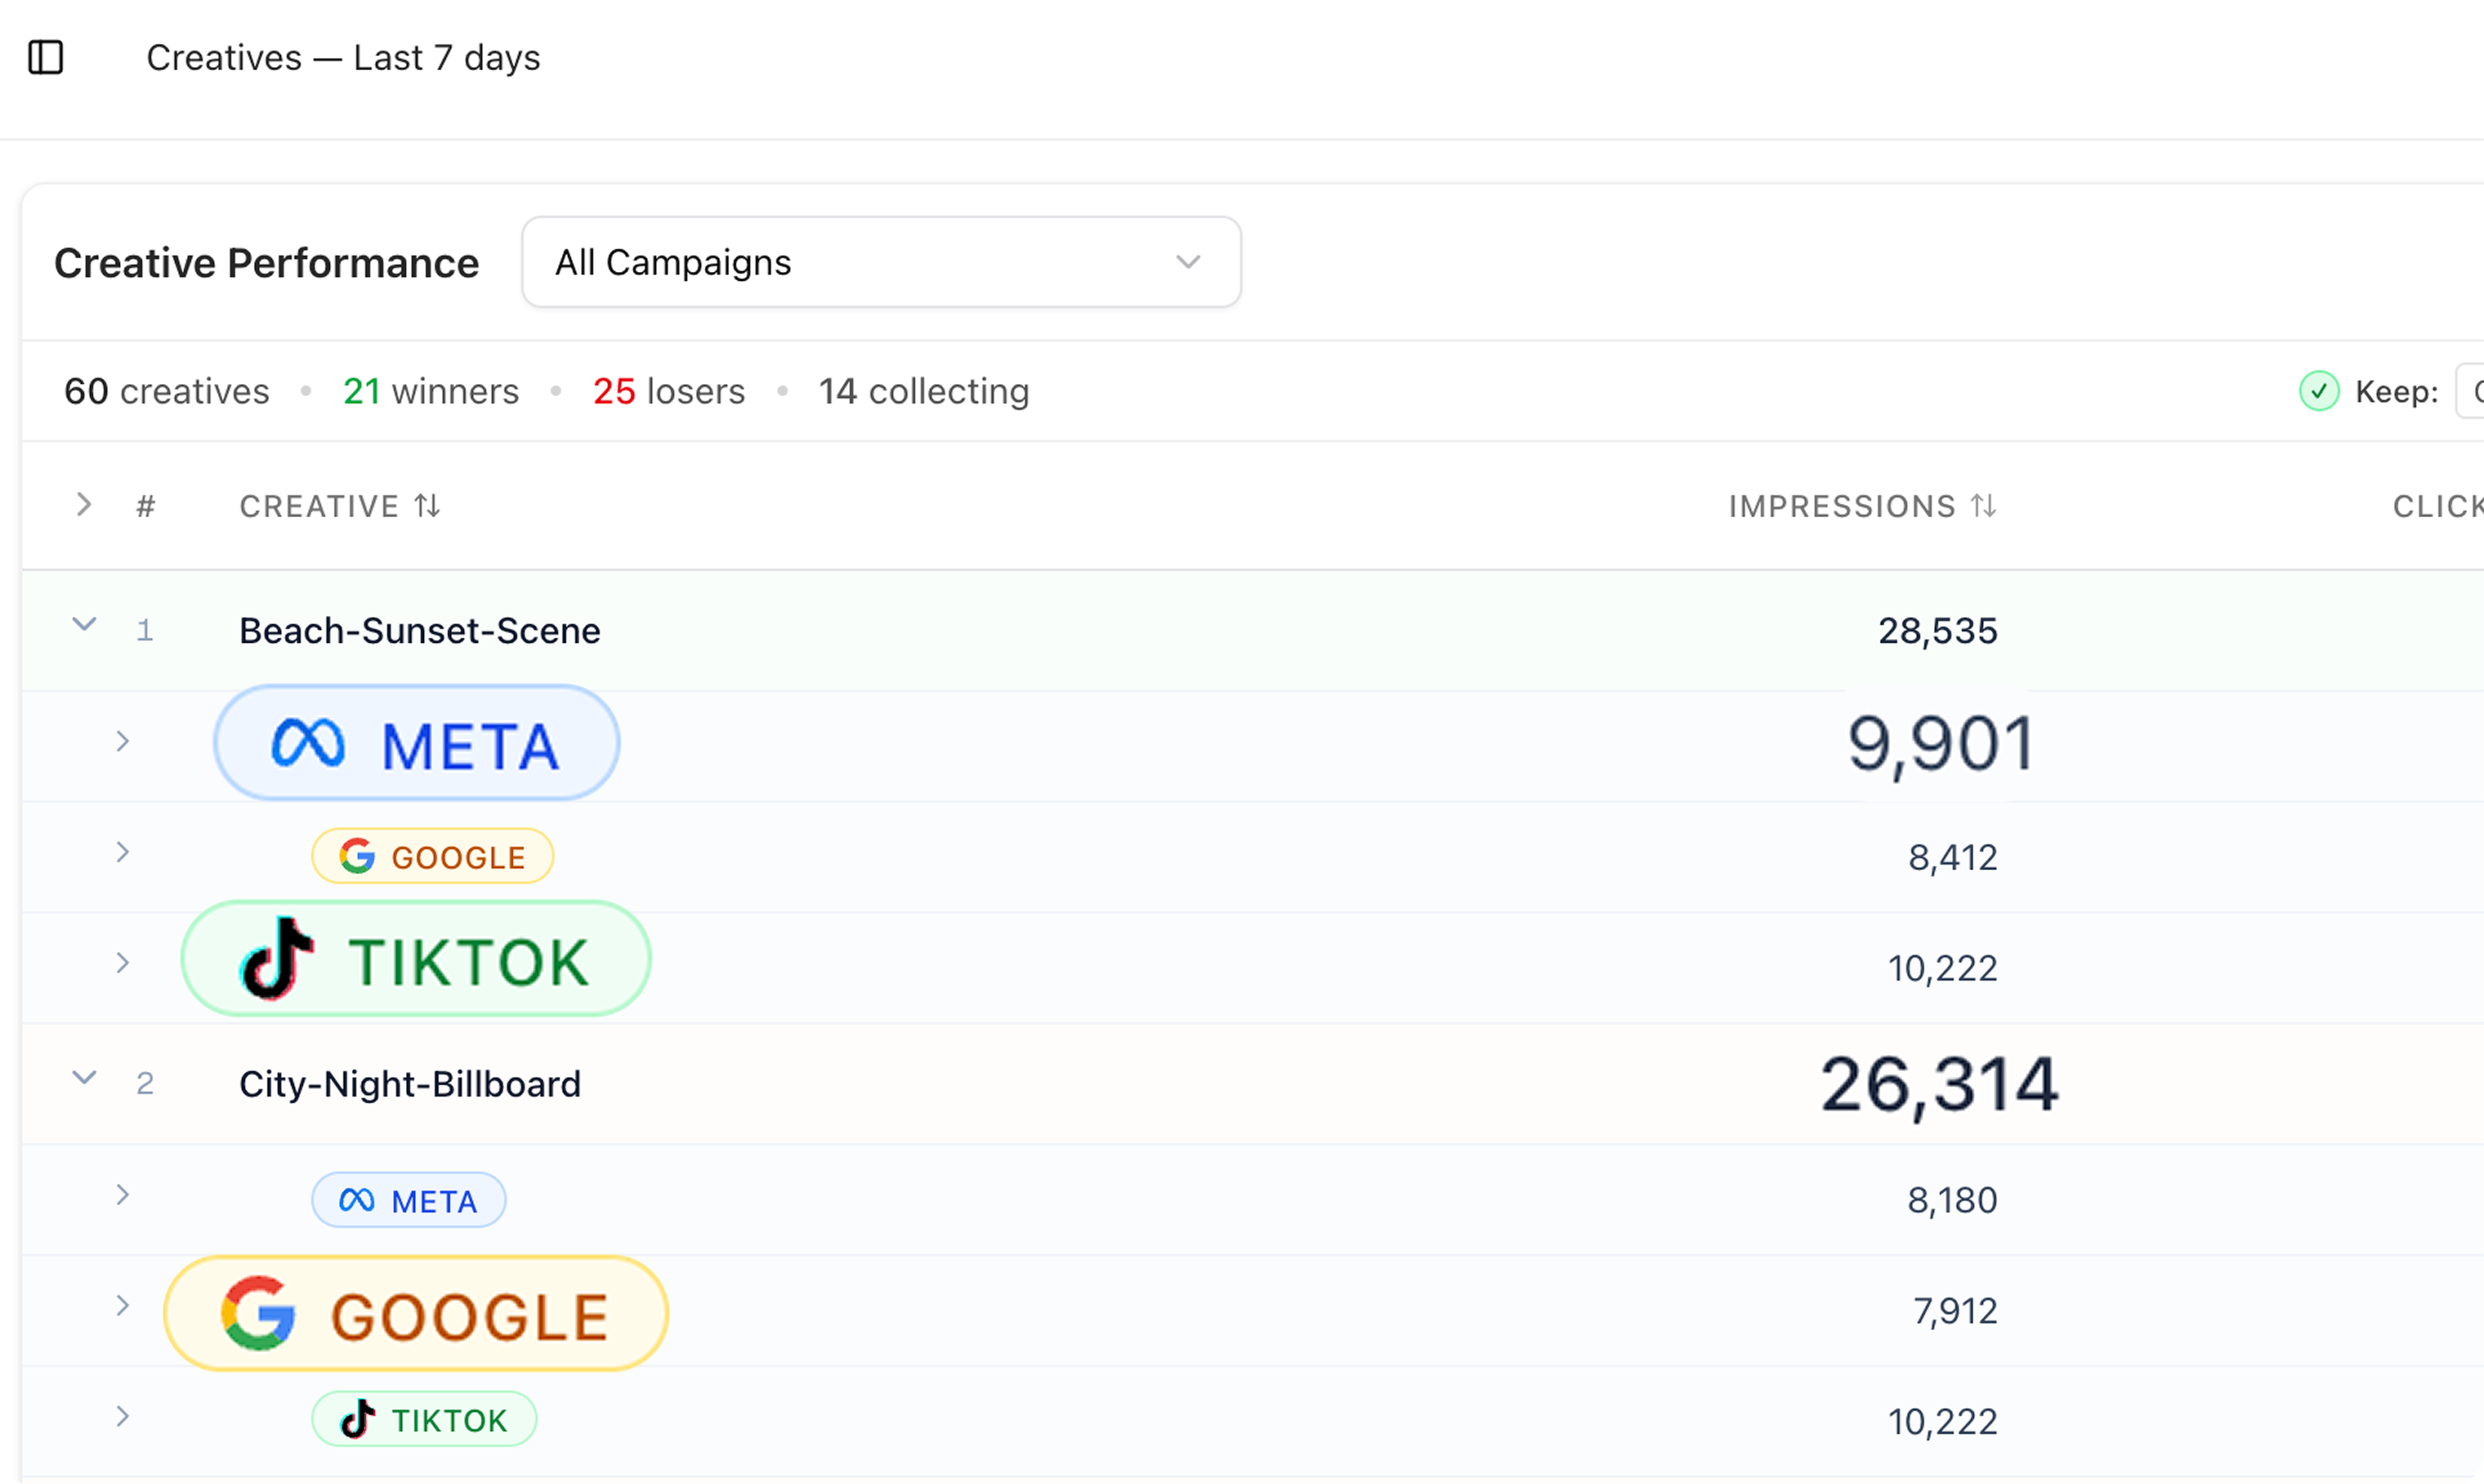Click the 21 winners count
Screen dimensions: 2484x1484
(431, 391)
